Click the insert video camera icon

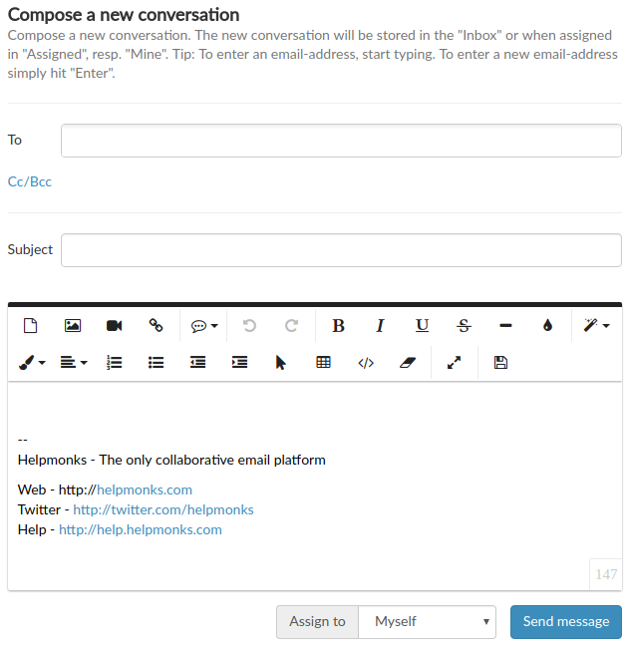coord(115,325)
